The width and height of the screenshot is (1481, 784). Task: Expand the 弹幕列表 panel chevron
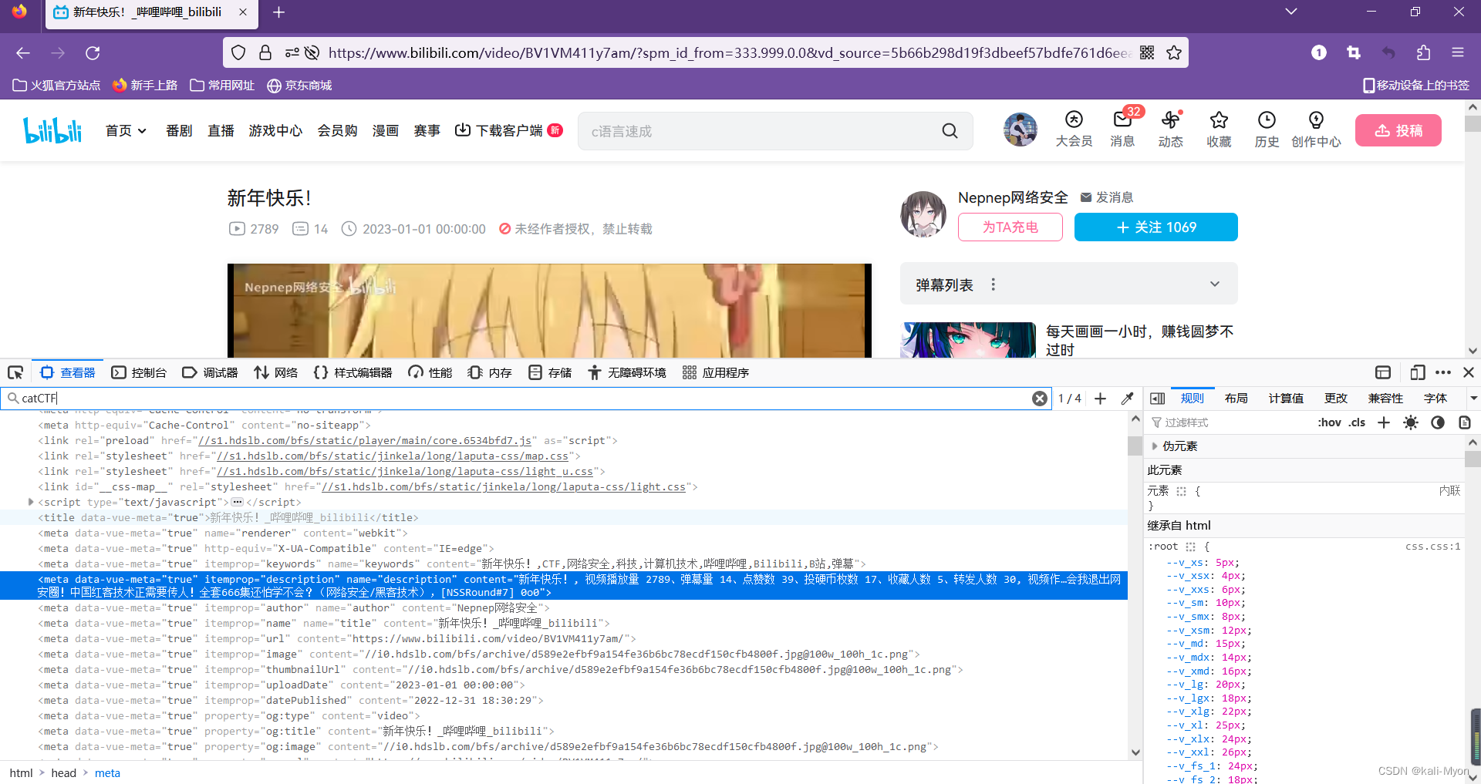[x=1215, y=284]
